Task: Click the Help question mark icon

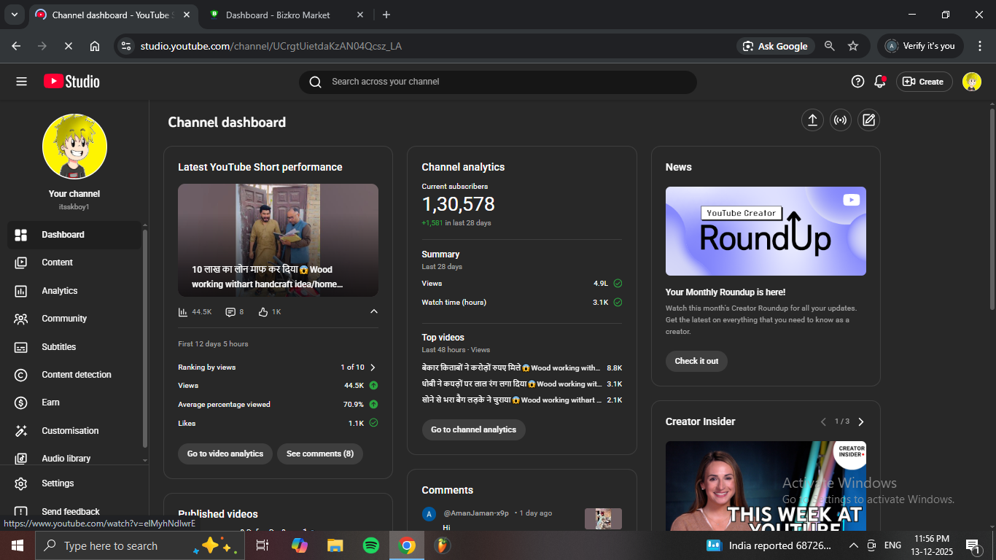Action: (x=857, y=82)
